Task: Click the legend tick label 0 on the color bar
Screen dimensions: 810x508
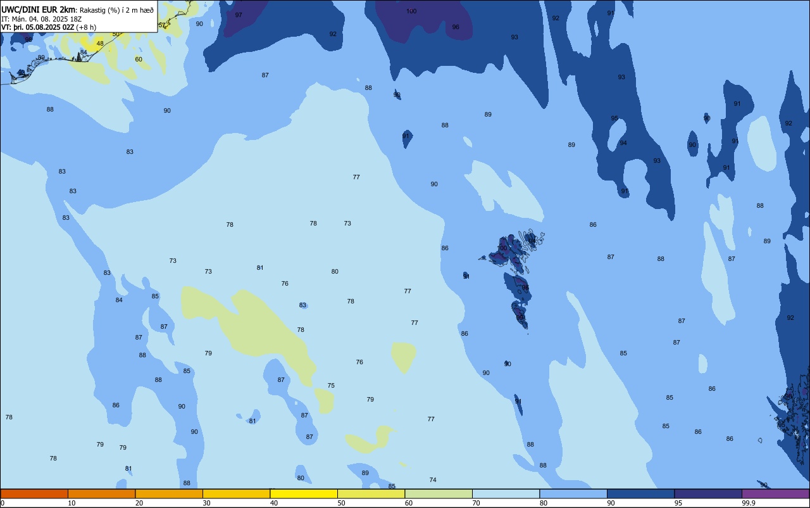Action: tap(3, 503)
